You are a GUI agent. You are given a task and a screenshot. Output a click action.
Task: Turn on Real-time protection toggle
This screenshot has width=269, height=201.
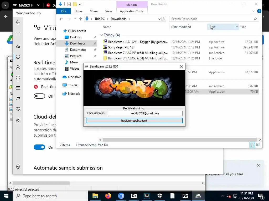pyautogui.click(x=39, y=96)
